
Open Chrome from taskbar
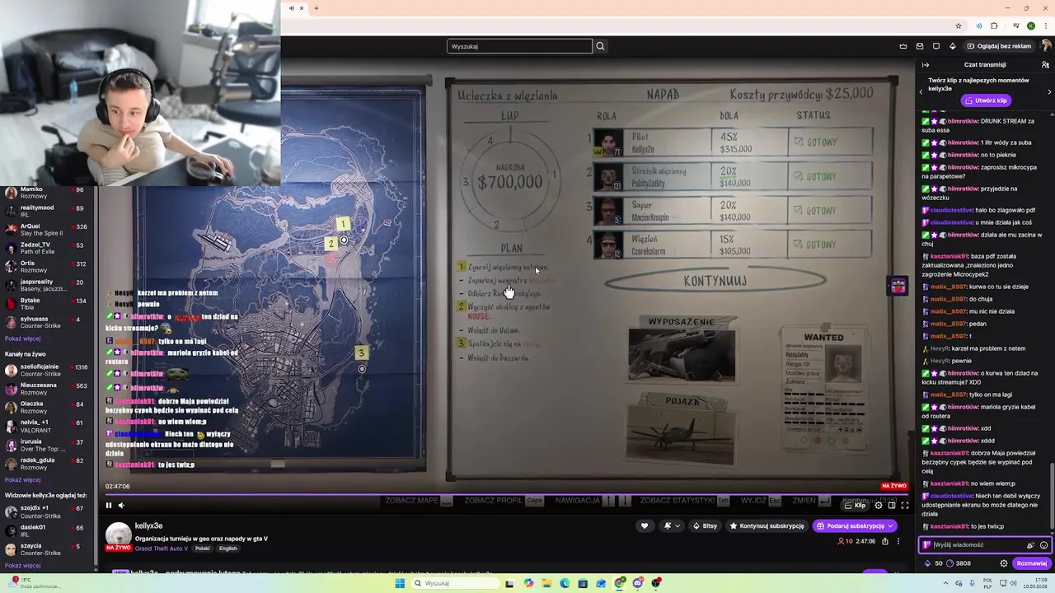pos(619,583)
